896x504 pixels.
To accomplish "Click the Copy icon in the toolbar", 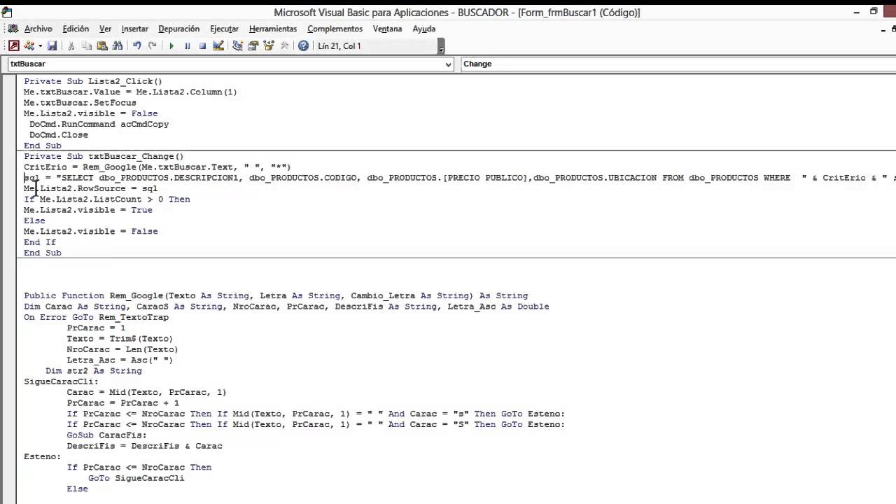I will pos(87,45).
